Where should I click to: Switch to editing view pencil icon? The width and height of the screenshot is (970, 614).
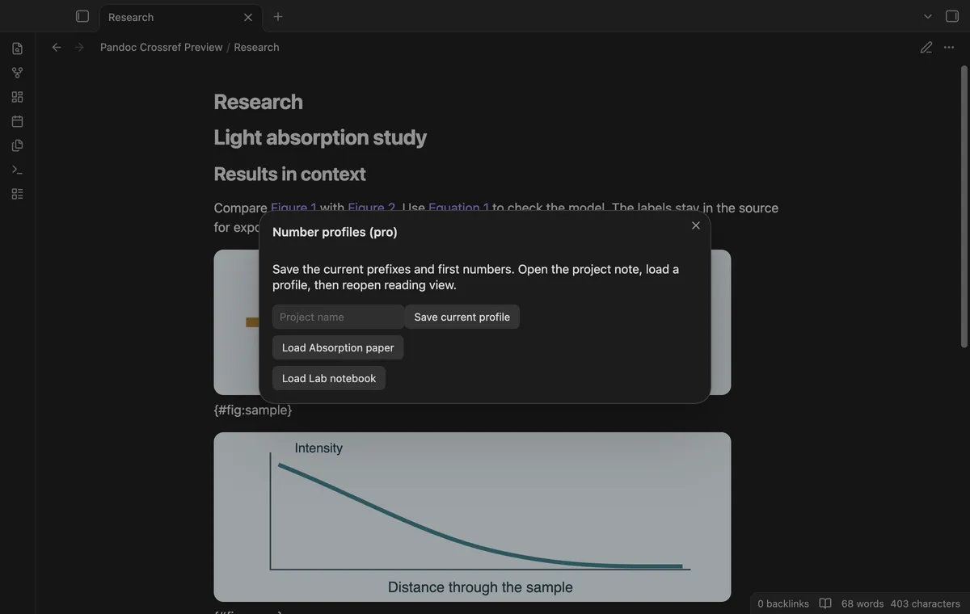pyautogui.click(x=926, y=48)
